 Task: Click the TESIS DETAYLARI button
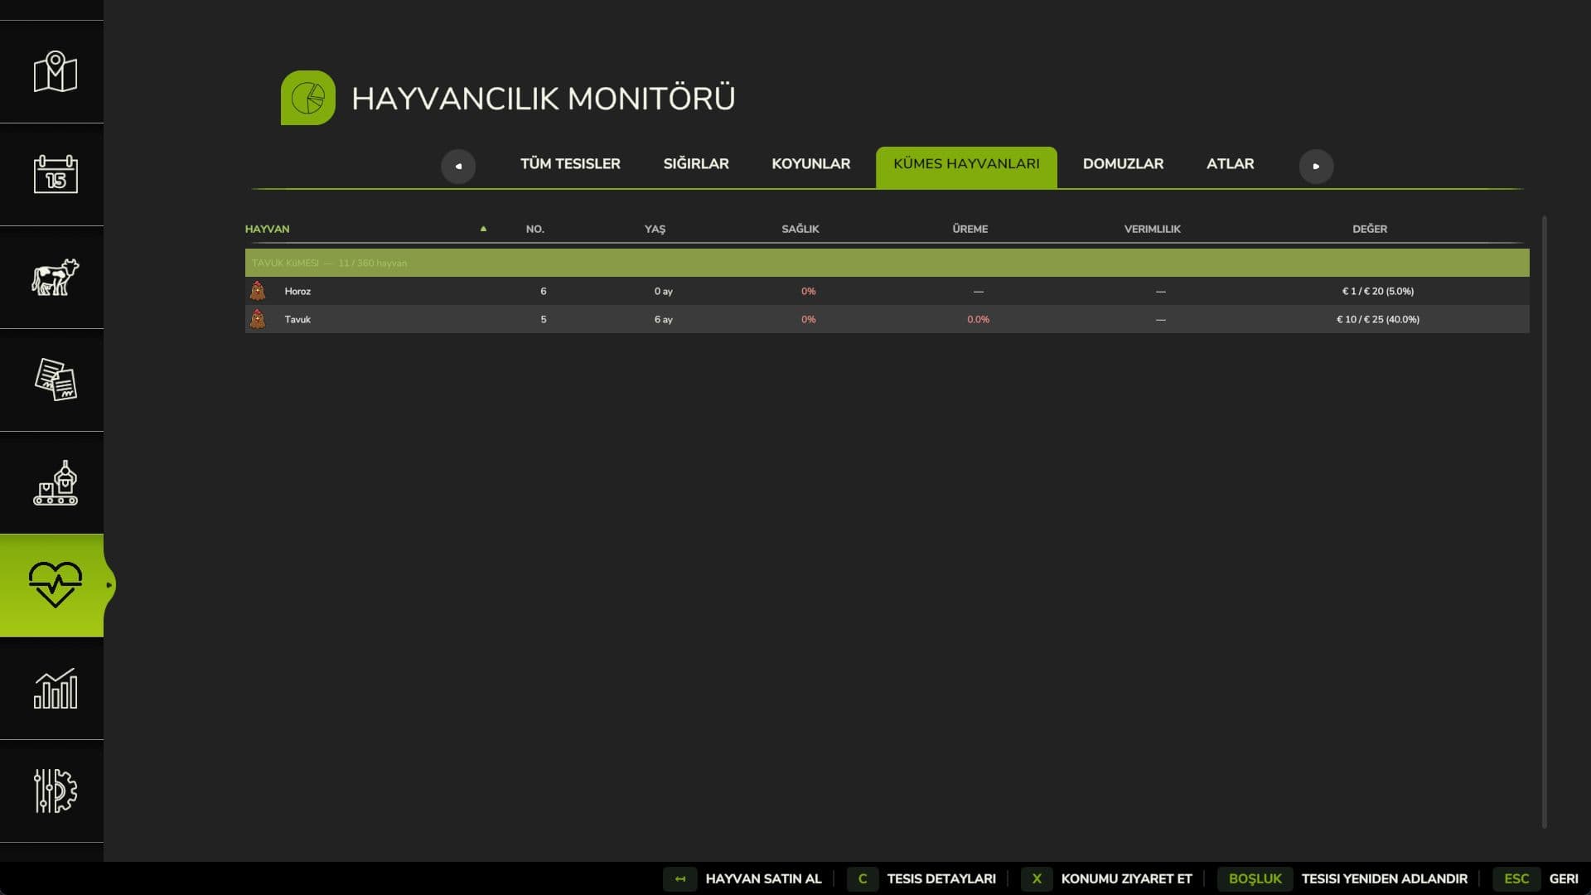point(922,878)
